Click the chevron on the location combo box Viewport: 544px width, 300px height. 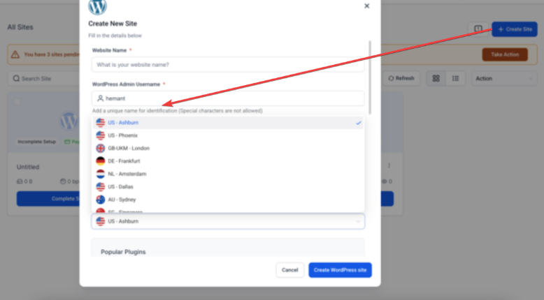click(358, 221)
